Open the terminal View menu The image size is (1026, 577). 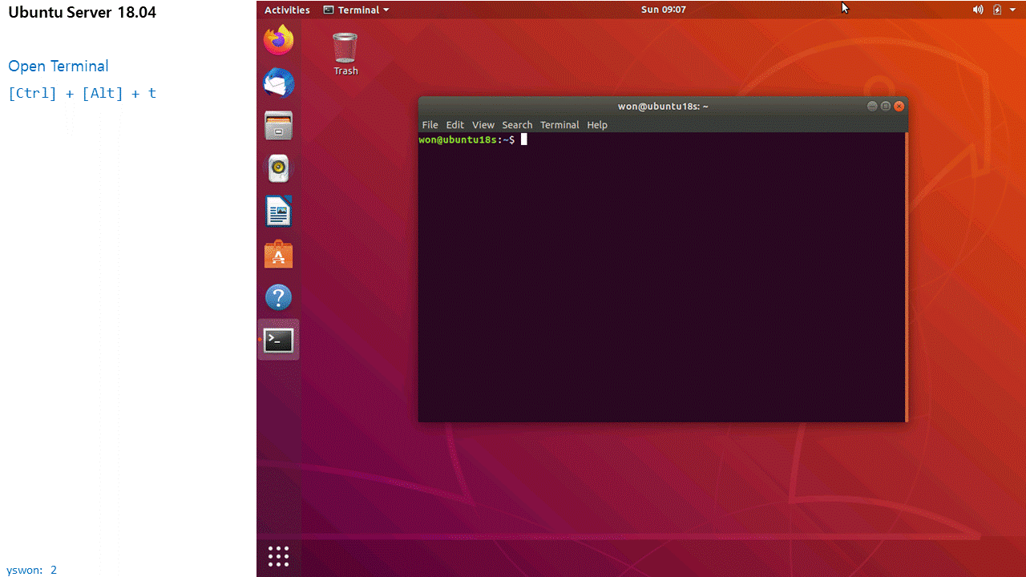pos(483,125)
